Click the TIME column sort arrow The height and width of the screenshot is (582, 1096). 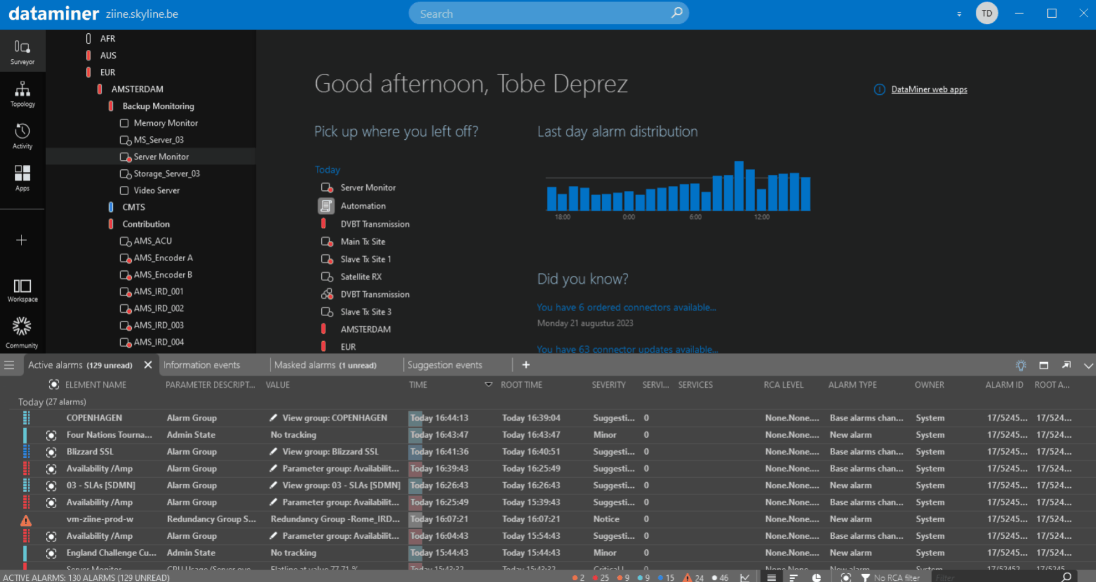(x=488, y=384)
